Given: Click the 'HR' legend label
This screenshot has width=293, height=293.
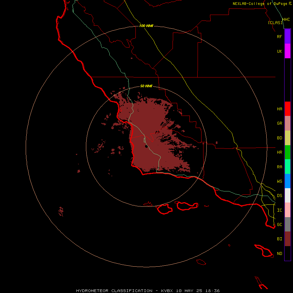Looking at the screenshot, I should coord(279,152).
